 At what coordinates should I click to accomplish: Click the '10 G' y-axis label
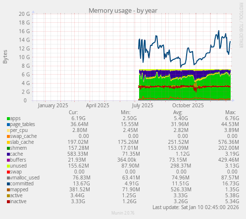pyautogui.click(x=24, y=57)
